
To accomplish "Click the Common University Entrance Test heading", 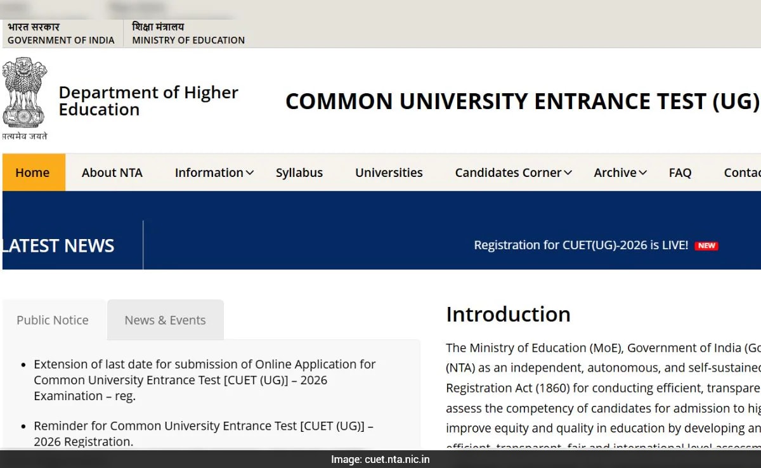I will [x=521, y=101].
